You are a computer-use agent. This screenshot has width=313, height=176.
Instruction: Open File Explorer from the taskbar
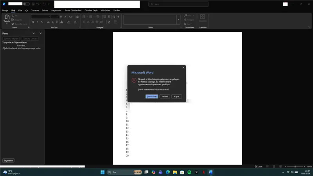tap(175, 172)
